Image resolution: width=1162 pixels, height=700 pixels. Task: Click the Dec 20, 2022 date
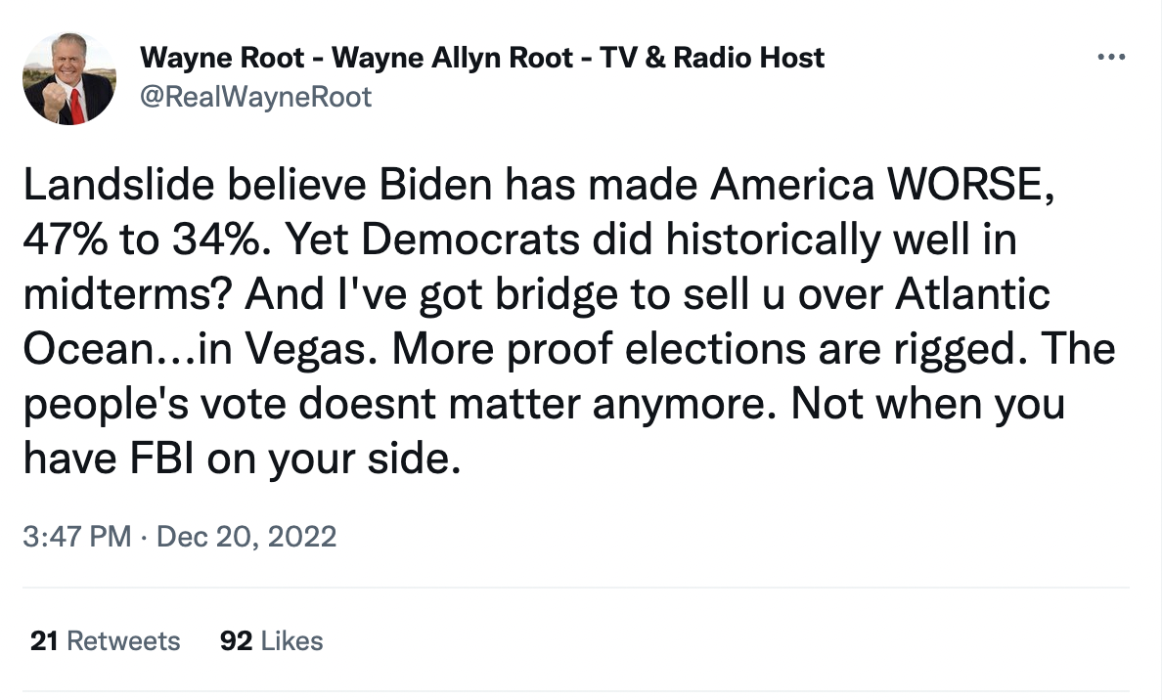pyautogui.click(x=246, y=537)
